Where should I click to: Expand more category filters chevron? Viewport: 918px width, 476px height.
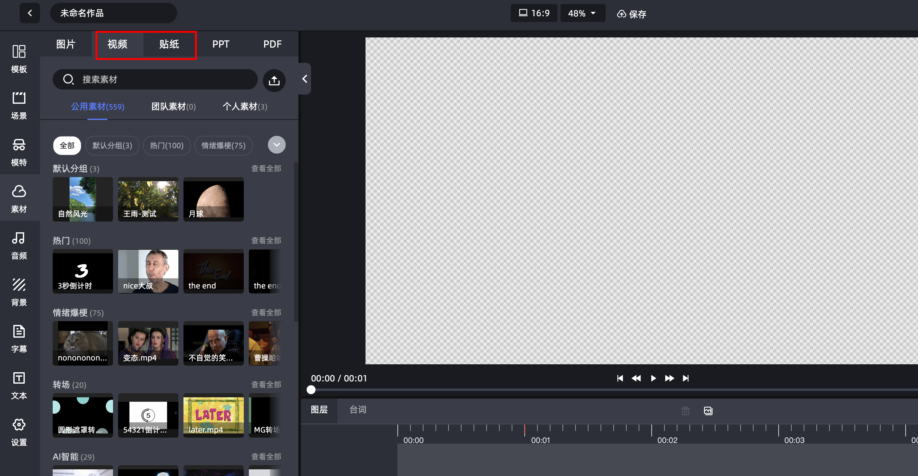pyautogui.click(x=276, y=145)
